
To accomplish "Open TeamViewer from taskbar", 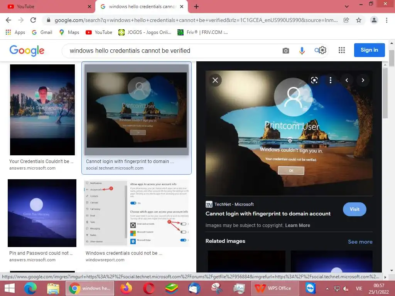I will 311,288.
